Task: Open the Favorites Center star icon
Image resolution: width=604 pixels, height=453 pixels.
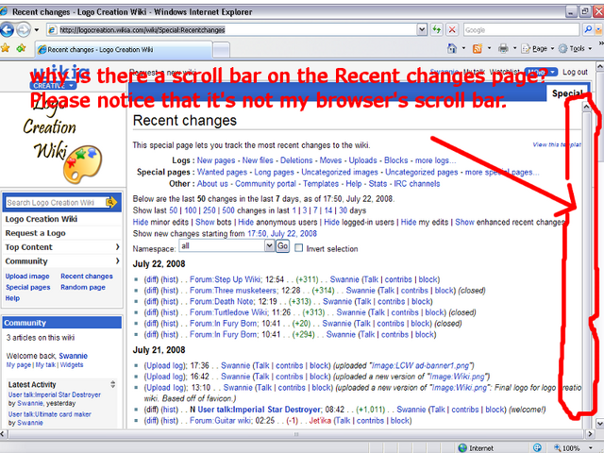Action: 6,48
